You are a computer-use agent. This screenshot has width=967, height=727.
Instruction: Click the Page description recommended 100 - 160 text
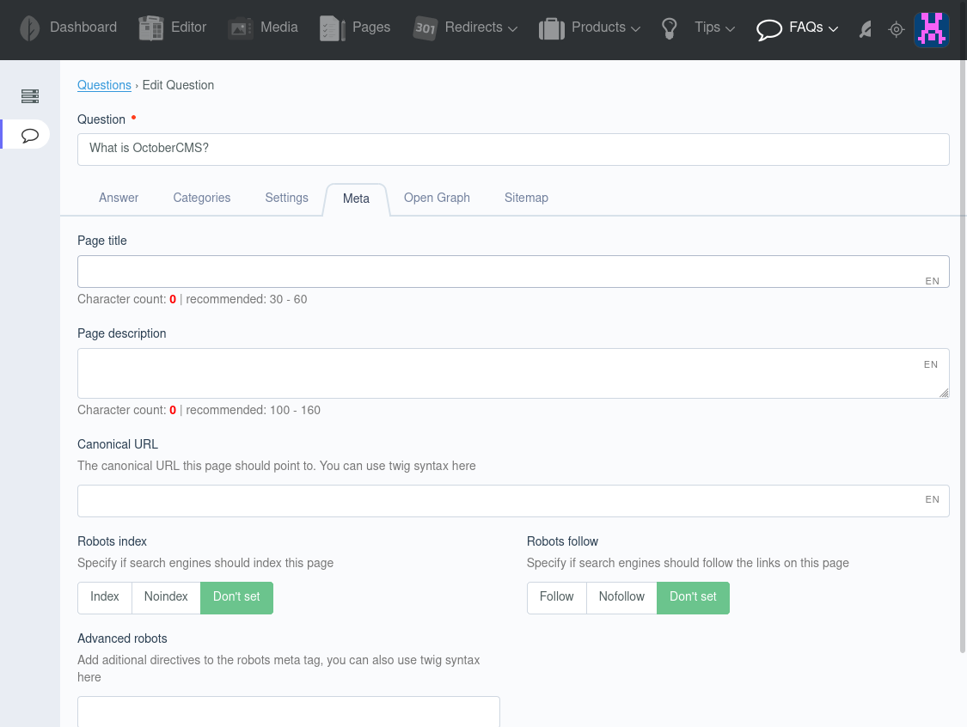point(253,410)
